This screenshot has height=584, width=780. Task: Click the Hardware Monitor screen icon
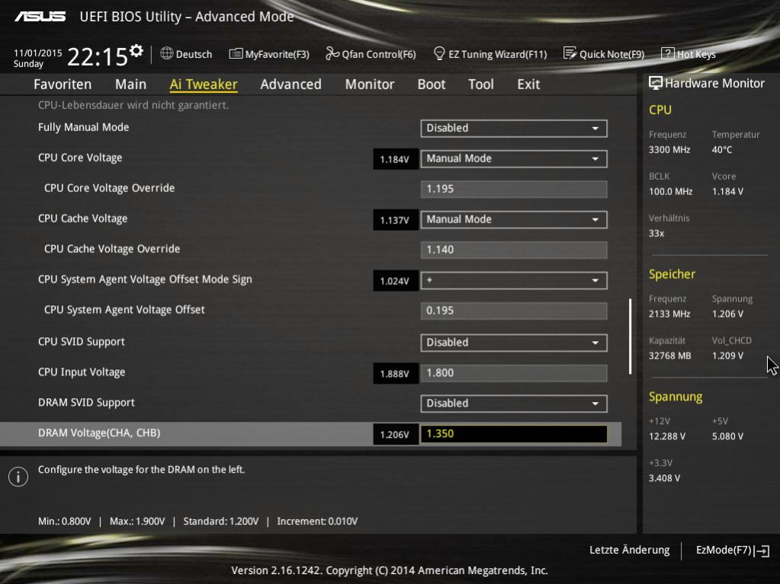coord(655,84)
